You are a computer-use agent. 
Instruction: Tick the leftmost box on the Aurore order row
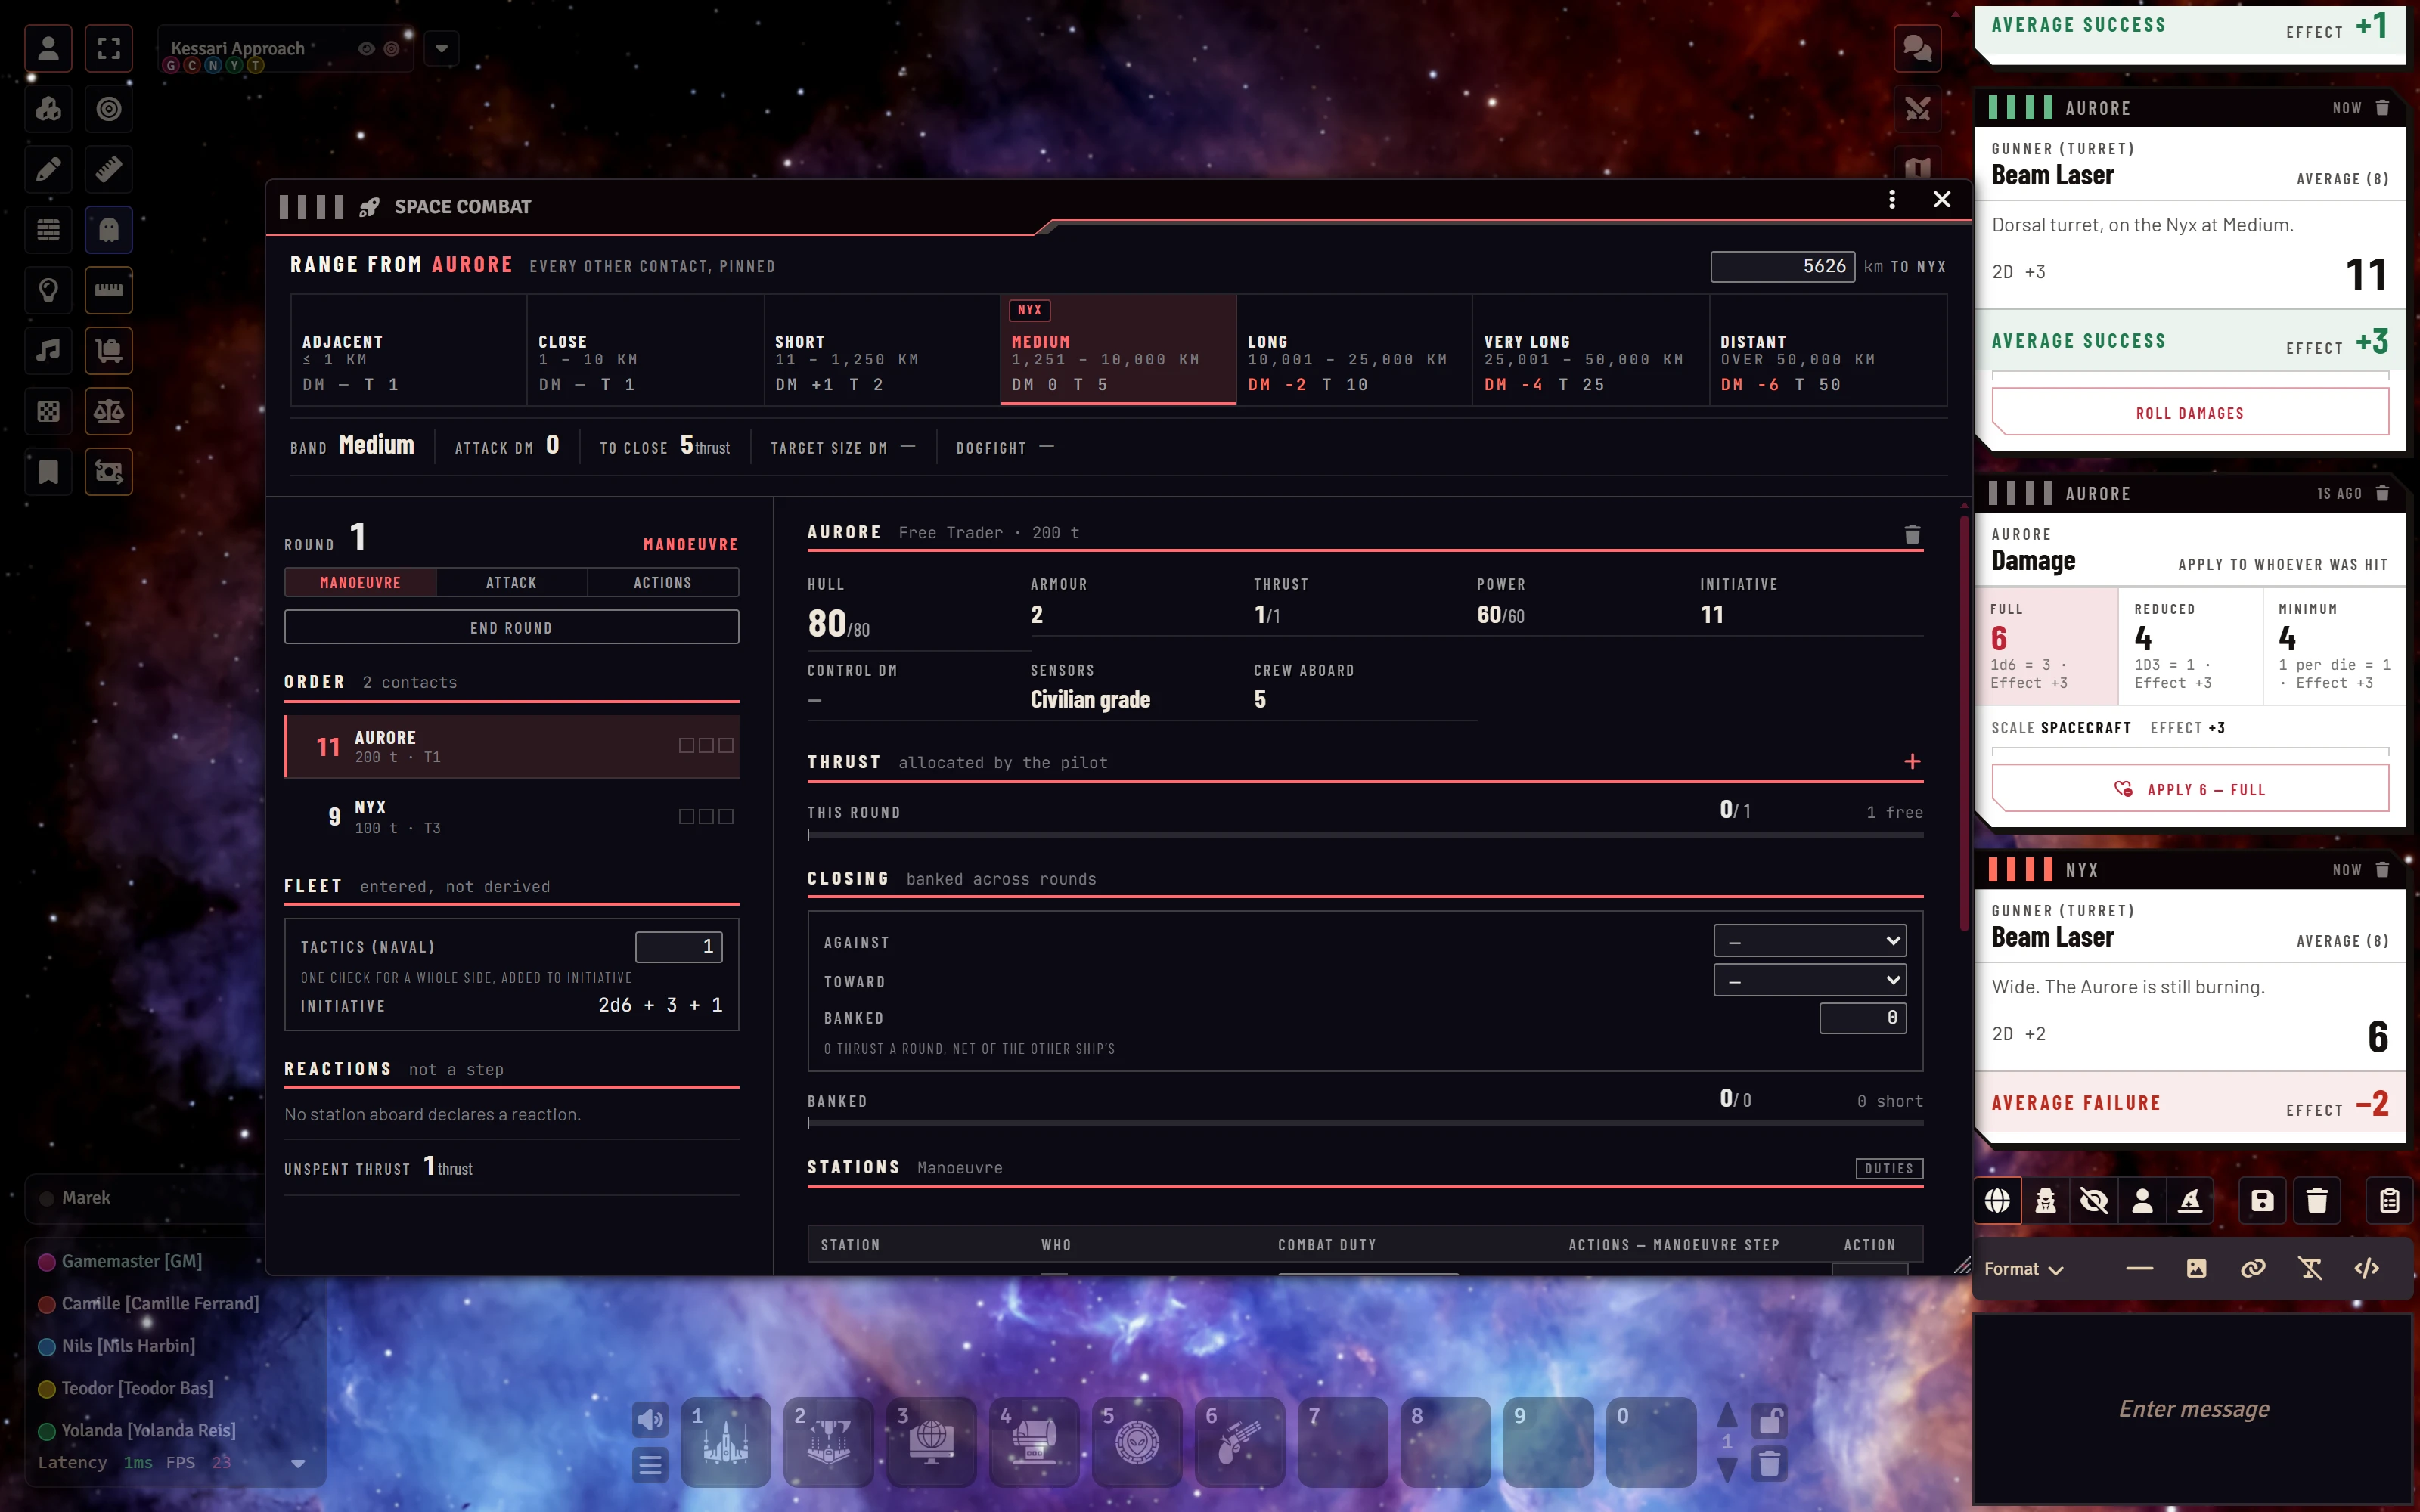(686, 745)
